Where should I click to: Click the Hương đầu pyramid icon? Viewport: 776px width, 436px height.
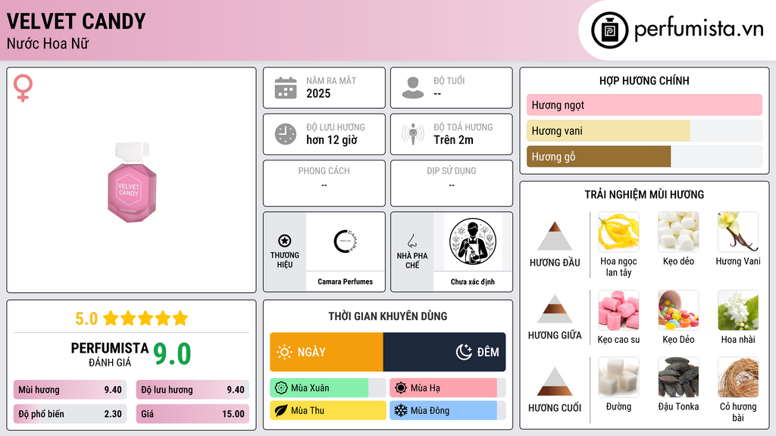click(x=555, y=236)
